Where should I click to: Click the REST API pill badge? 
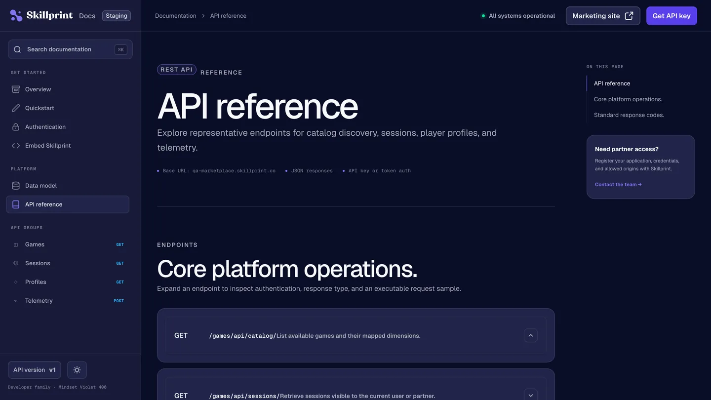click(177, 70)
